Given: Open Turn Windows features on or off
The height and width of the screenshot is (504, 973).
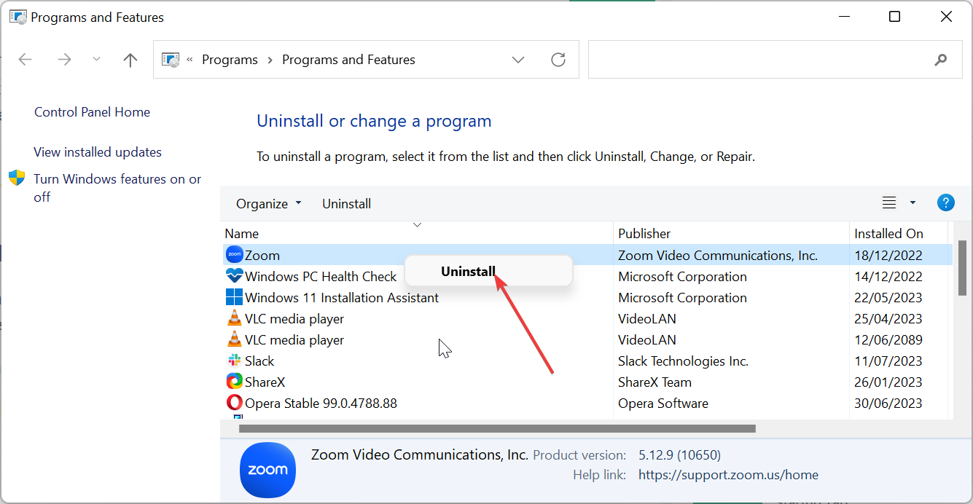Looking at the screenshot, I should point(117,188).
